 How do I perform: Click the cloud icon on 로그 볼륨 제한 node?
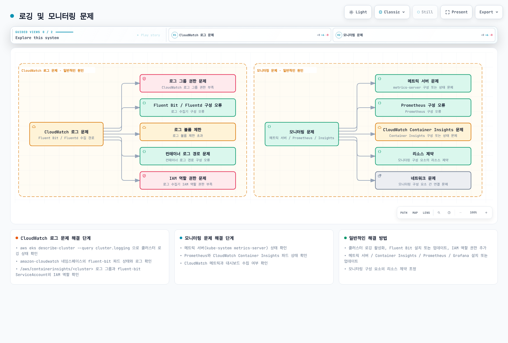click(144, 127)
